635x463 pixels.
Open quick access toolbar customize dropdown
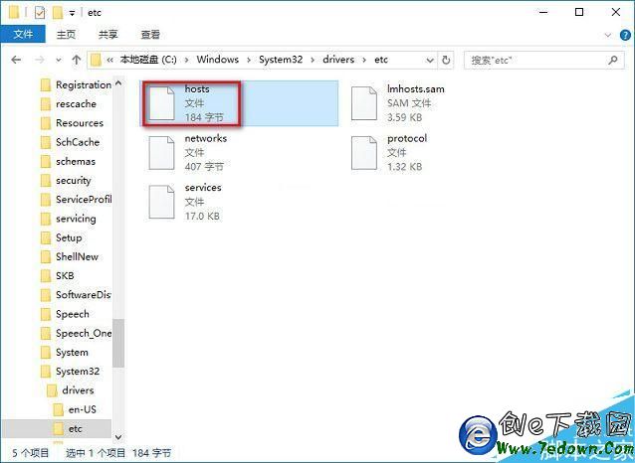[72, 13]
